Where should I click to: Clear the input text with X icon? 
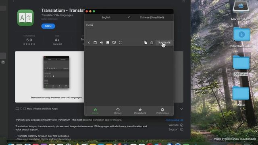click(89, 43)
